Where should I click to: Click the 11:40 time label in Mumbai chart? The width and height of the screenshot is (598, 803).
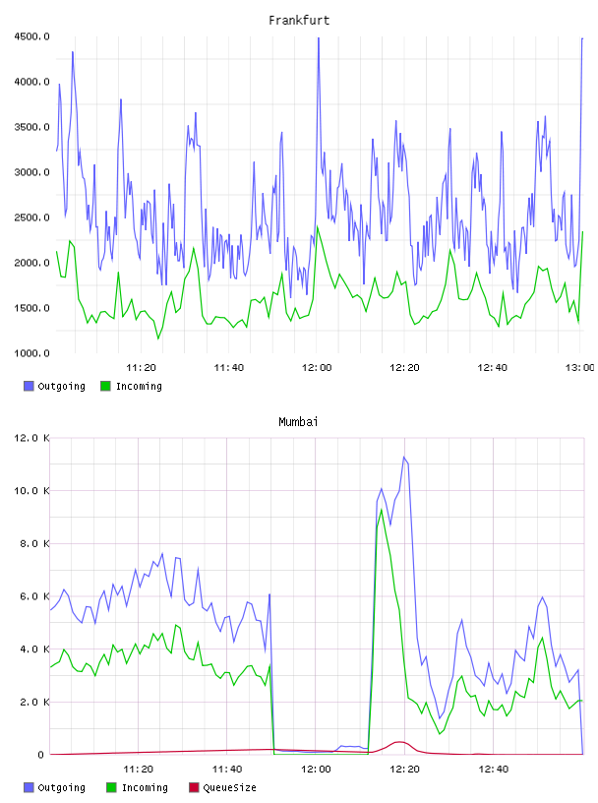227,770
